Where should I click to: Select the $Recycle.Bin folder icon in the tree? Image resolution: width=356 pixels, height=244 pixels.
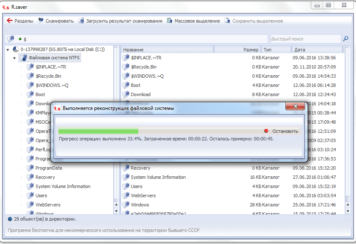pyautogui.click(x=30, y=76)
